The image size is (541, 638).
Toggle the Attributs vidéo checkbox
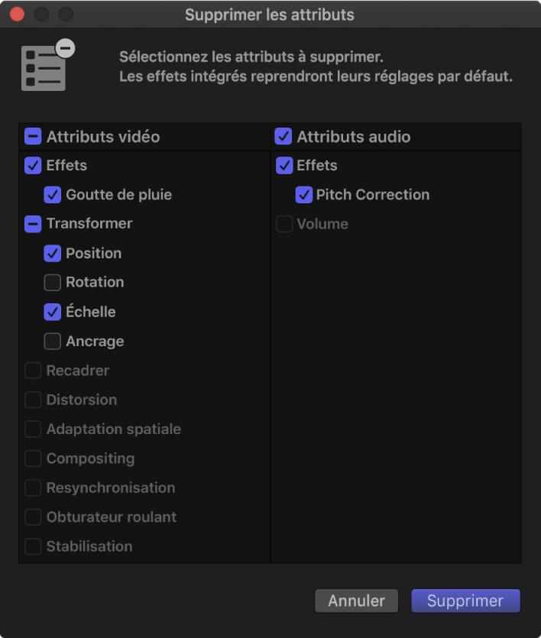(x=33, y=137)
